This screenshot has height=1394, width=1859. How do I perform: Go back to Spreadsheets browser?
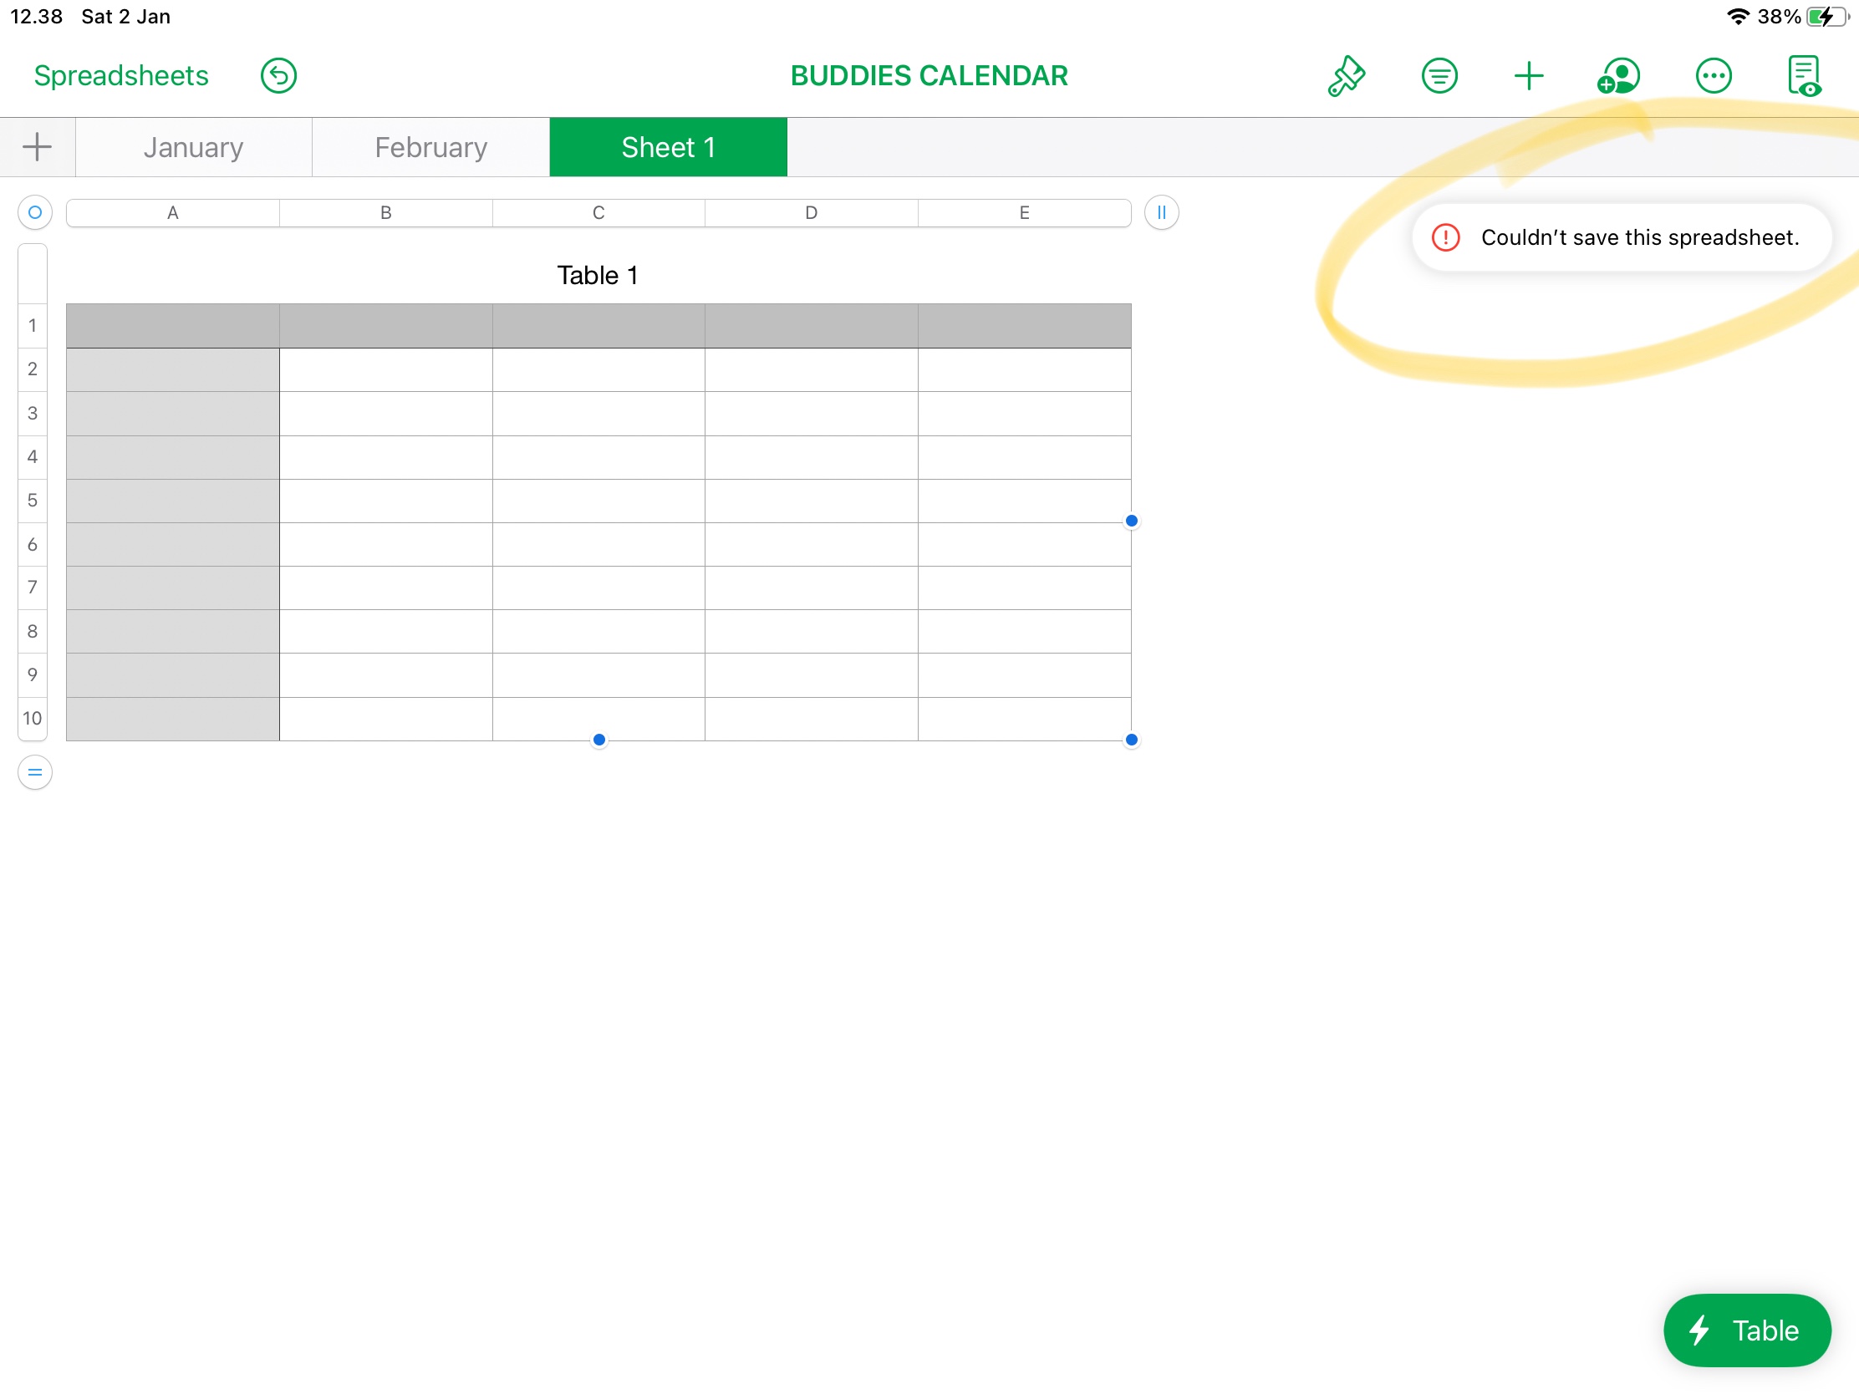pos(120,74)
